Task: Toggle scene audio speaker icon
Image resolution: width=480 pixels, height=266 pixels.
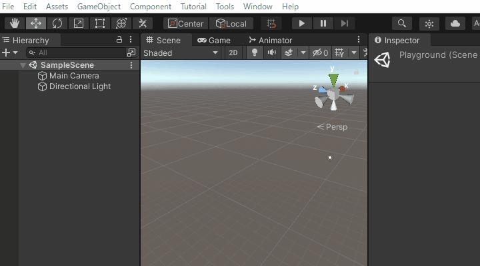Action: tap(271, 53)
